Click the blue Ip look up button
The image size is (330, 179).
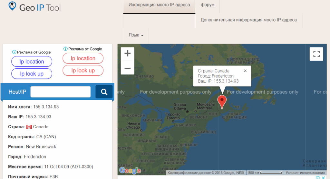[x=32, y=74]
